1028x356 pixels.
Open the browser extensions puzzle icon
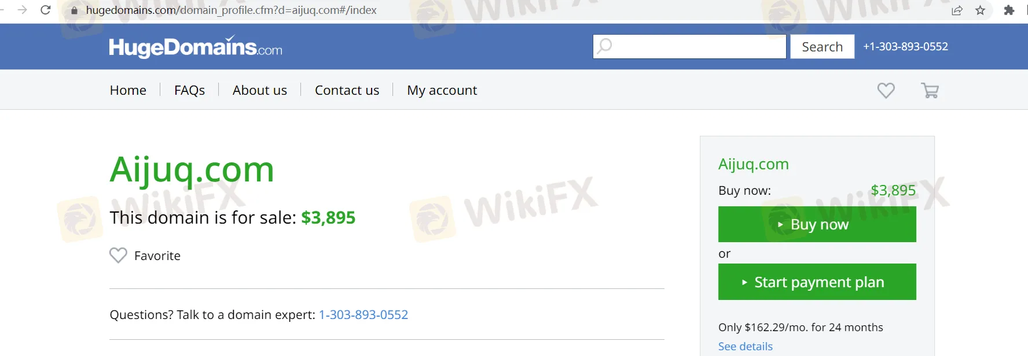(1009, 10)
